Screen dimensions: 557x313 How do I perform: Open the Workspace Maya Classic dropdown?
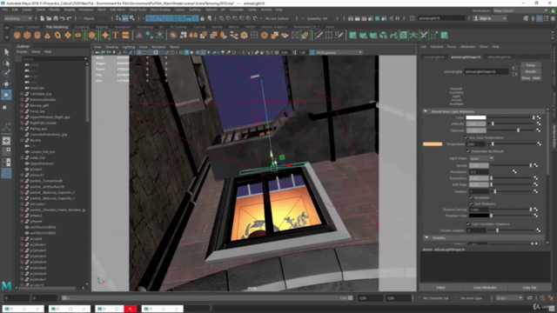(x=520, y=10)
